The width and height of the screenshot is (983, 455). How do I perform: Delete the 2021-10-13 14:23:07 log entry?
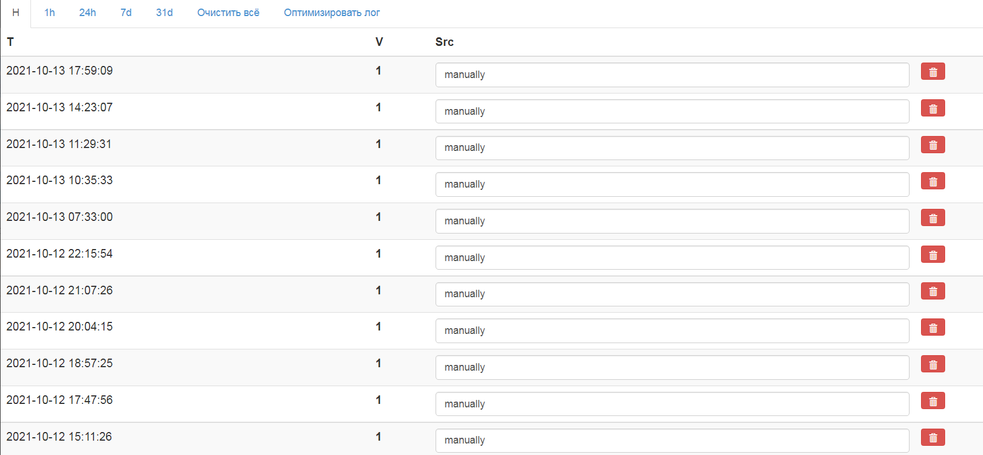click(933, 108)
